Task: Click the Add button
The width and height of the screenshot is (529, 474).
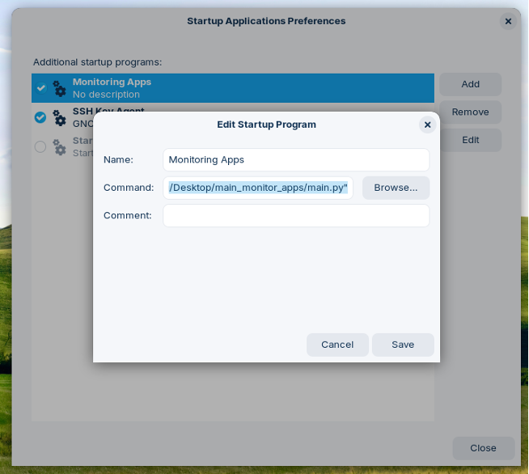Action: coord(470,84)
